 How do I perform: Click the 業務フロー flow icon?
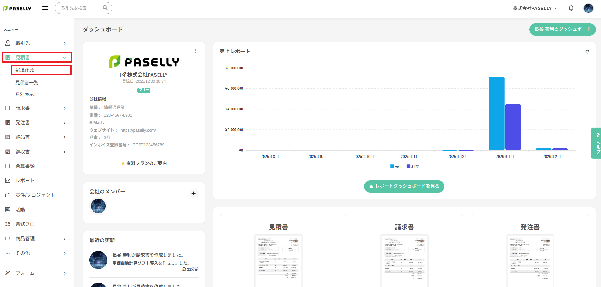coord(8,224)
